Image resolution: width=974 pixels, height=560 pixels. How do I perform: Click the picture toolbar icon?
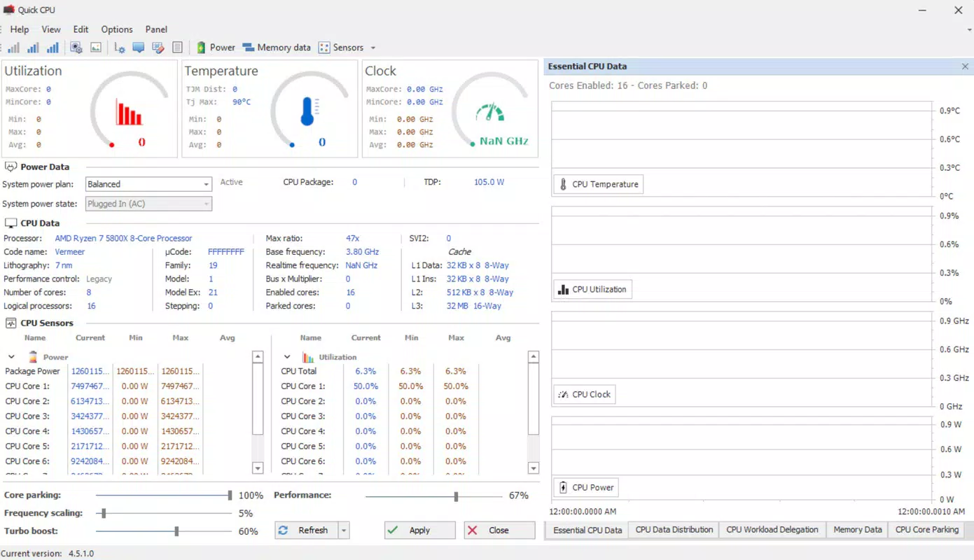point(96,48)
